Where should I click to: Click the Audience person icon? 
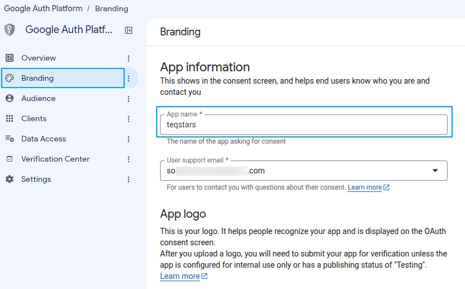[10, 98]
